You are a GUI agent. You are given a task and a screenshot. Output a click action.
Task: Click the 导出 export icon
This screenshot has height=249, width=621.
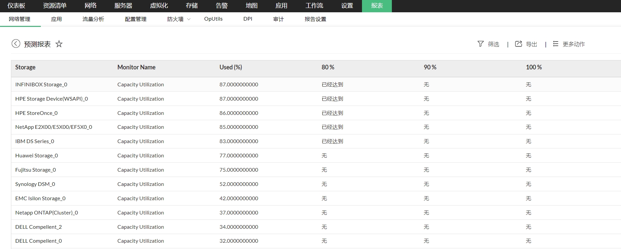[518, 44]
